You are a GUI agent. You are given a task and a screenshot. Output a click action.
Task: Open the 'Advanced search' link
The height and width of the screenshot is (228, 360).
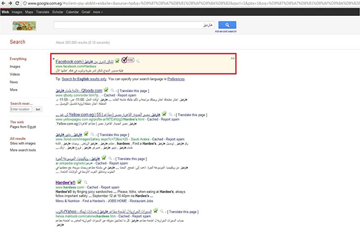226,31
